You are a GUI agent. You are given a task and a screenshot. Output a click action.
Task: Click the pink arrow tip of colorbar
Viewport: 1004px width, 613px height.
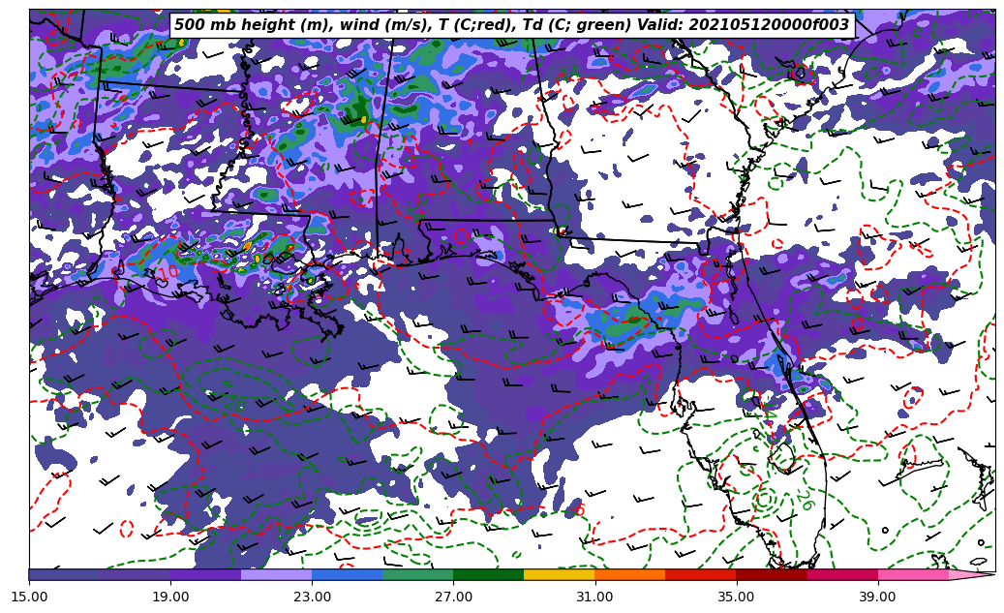(973, 574)
